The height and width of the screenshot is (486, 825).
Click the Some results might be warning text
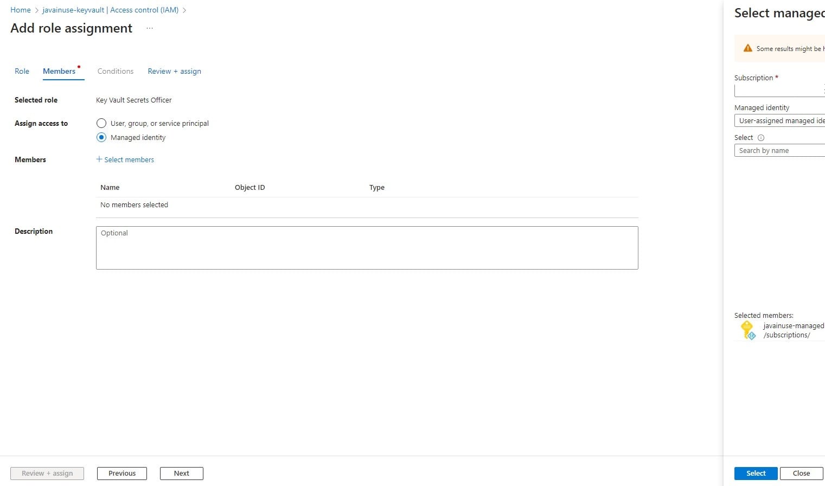point(790,48)
